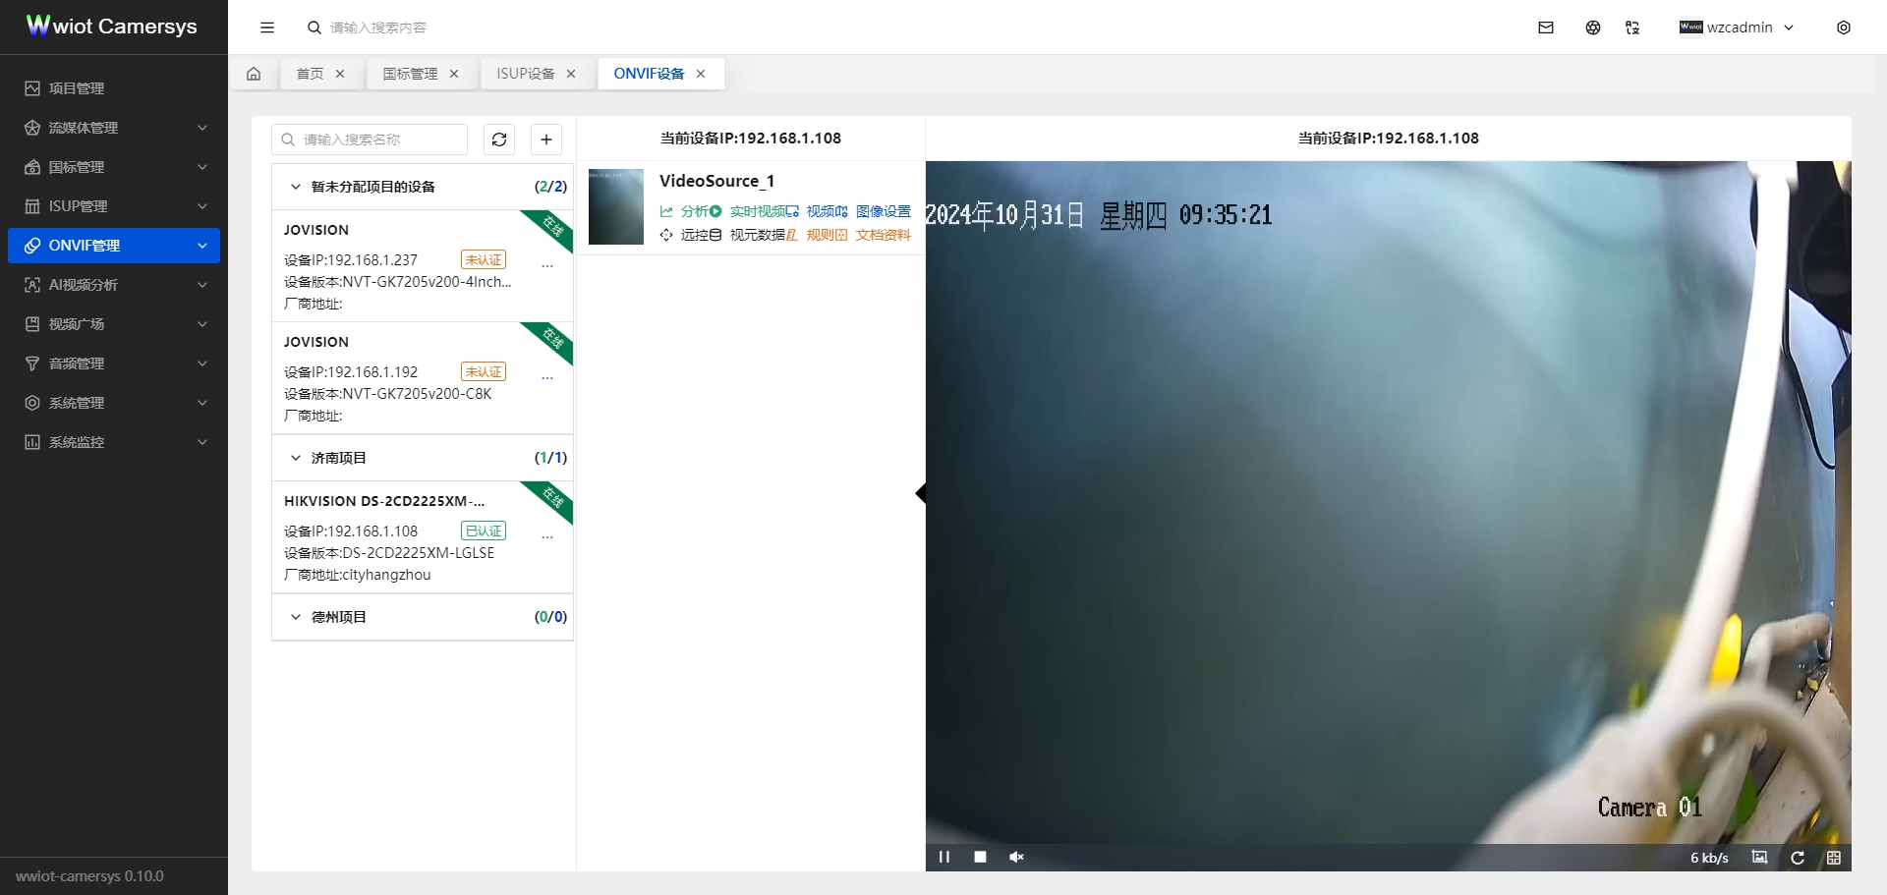Collapse the 暂未分配项目的设备 device group

[296, 186]
